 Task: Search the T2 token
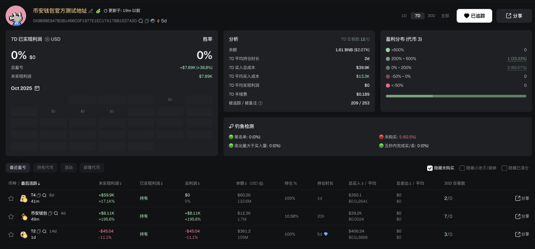[45, 231]
